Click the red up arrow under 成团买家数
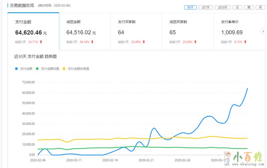Viewport: 267px width, 168px height. [195, 42]
